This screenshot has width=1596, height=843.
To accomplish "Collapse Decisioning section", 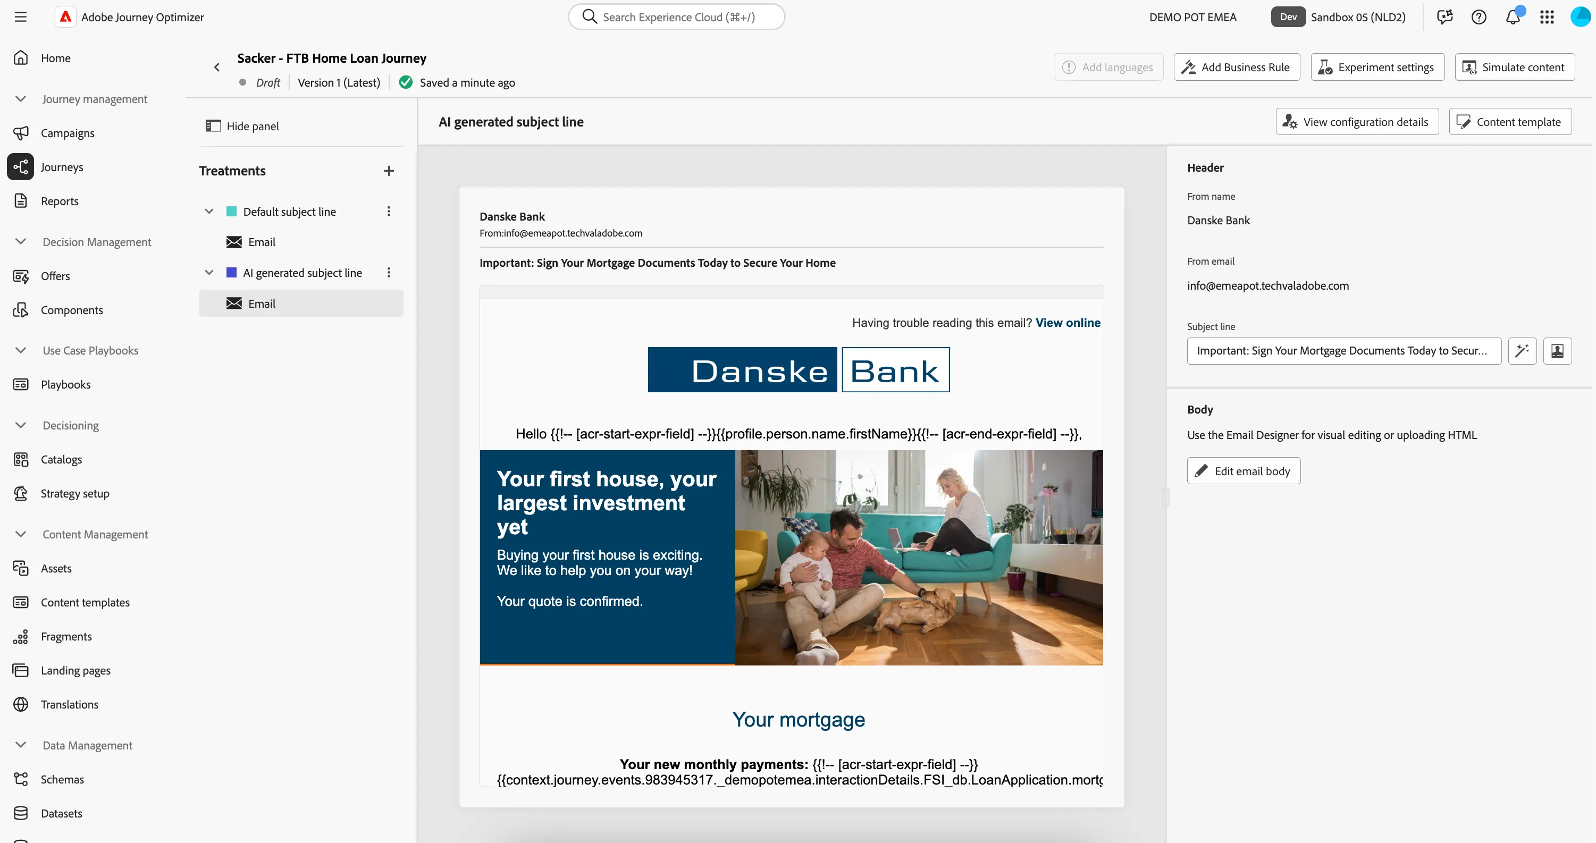I will point(20,425).
